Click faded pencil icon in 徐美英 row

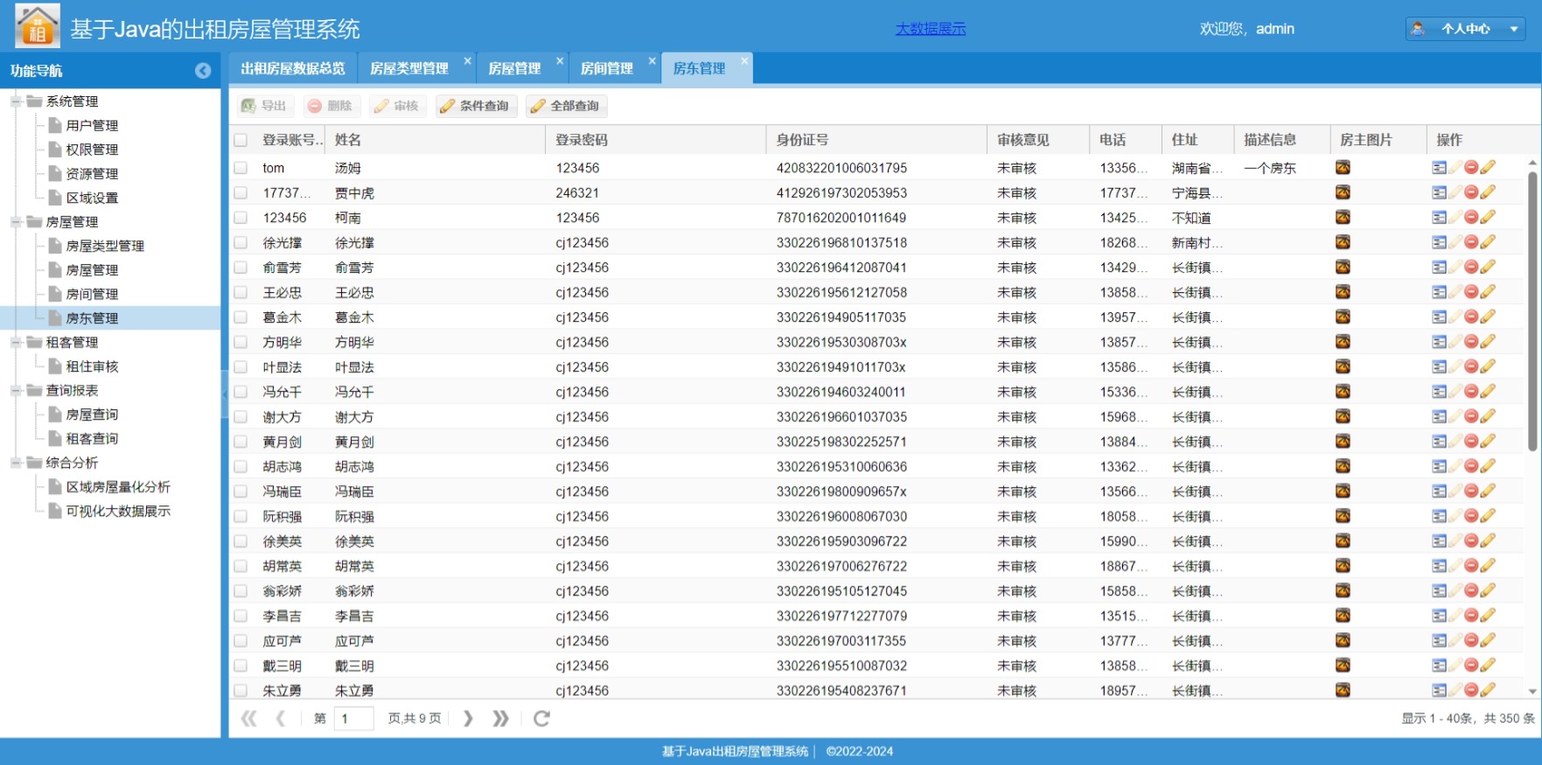click(1455, 541)
